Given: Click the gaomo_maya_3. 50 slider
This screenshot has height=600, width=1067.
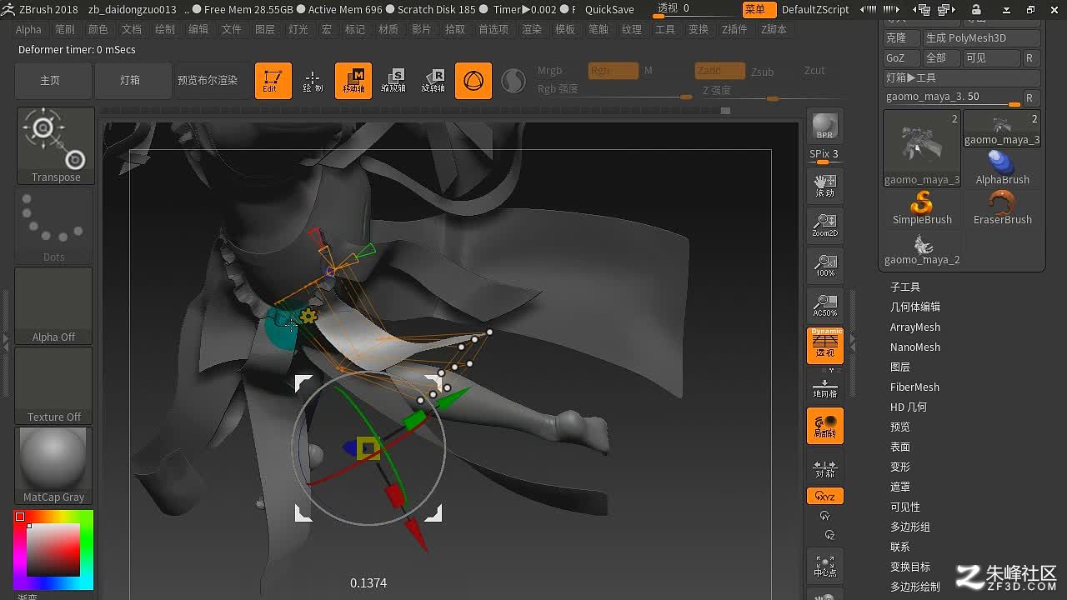Looking at the screenshot, I should pyautogui.click(x=952, y=97).
